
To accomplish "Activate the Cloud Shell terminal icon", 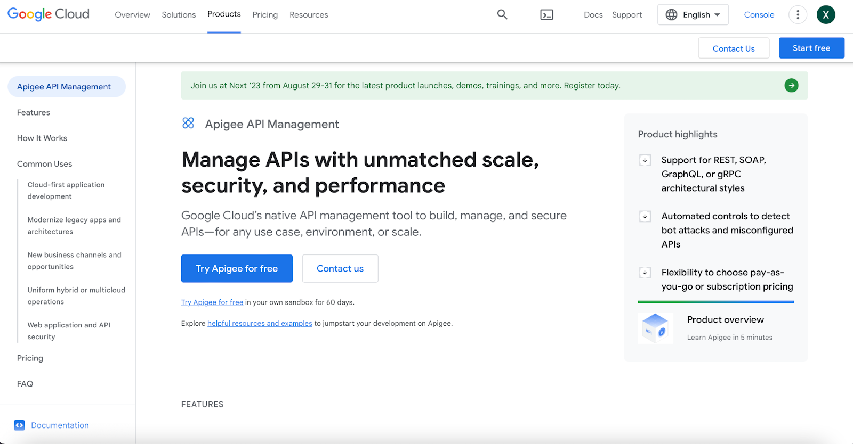I will pyautogui.click(x=546, y=15).
